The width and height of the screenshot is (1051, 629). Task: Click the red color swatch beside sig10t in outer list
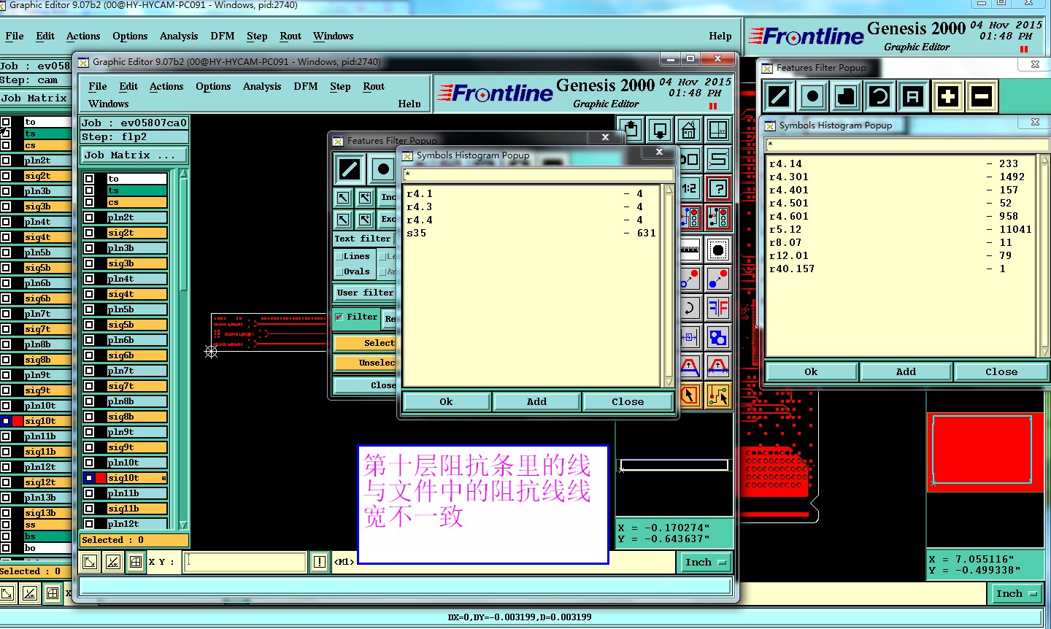(x=18, y=421)
